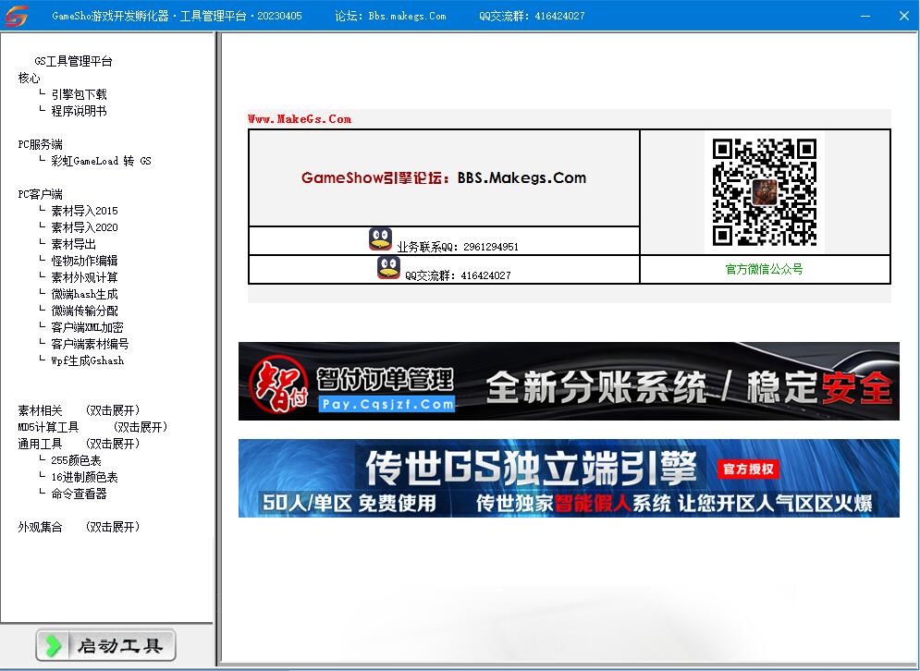Select 素材导入2020 tool

pos(84,227)
